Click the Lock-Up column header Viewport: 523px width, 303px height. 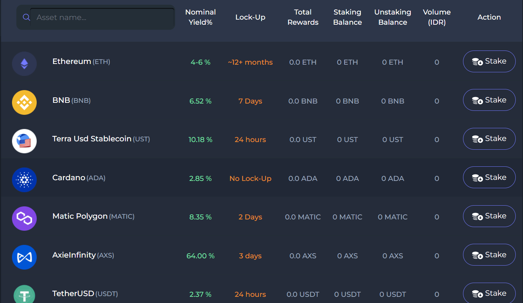tap(250, 17)
